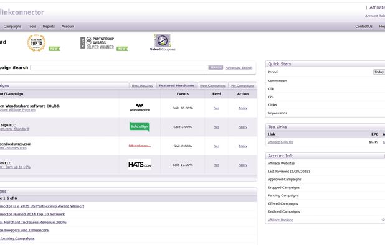
Task: Switch to the My Campaigns tab
Action: 242,86
